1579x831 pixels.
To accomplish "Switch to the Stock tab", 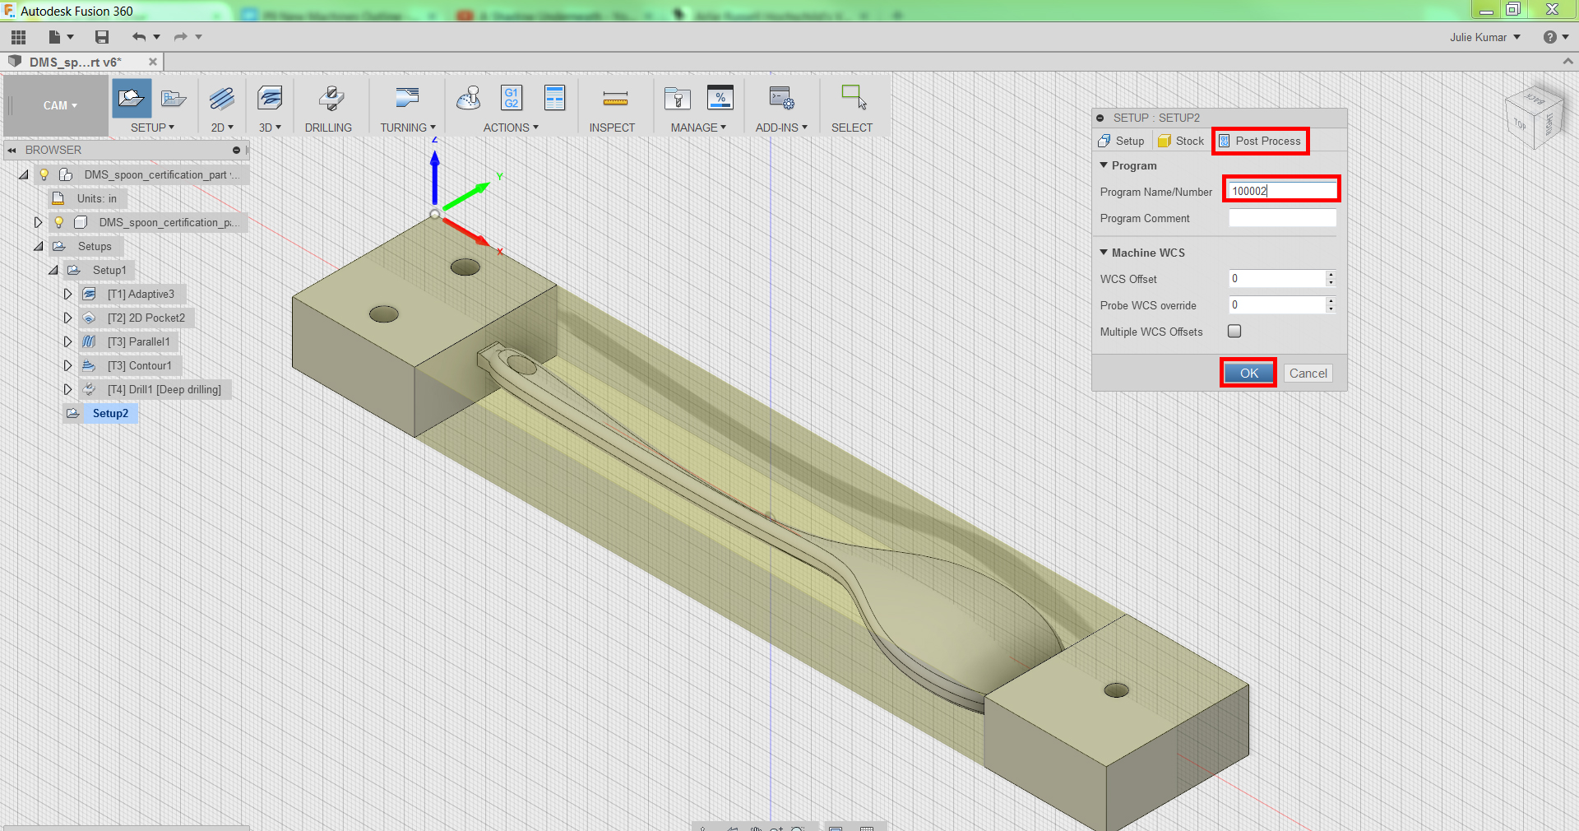I will (x=1181, y=141).
